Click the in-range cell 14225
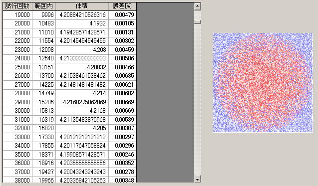This screenshot has width=318, height=186. (44, 85)
